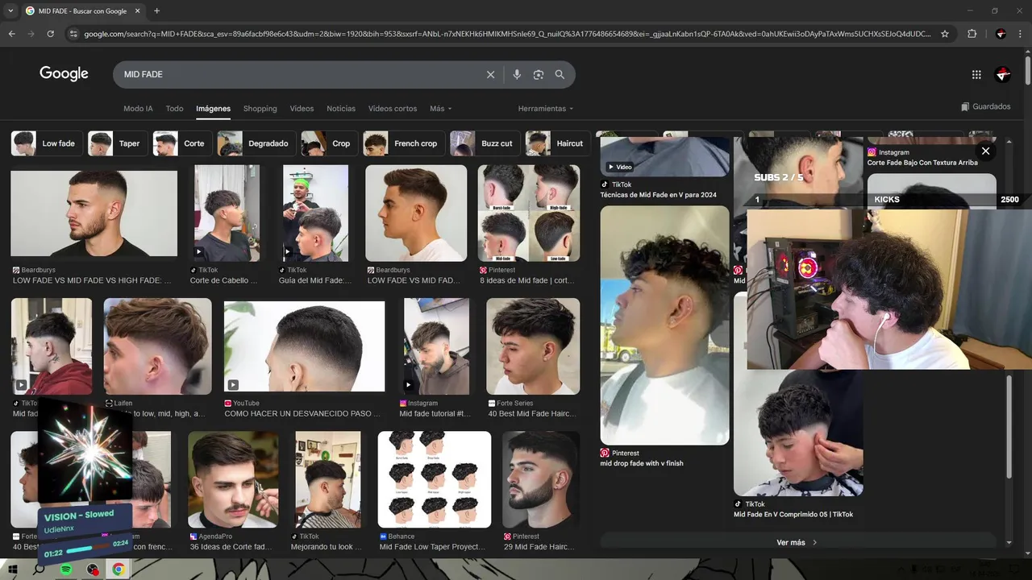Open the Pinterest mid drop fade with v finish link
The width and height of the screenshot is (1032, 580).
[642, 463]
